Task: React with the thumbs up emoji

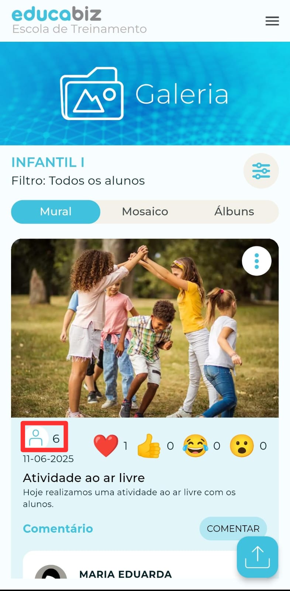Action: (x=149, y=445)
